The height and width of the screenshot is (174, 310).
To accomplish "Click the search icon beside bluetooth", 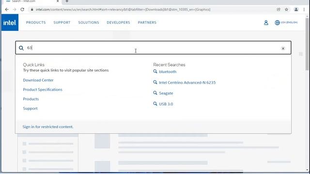I will click(x=155, y=72).
